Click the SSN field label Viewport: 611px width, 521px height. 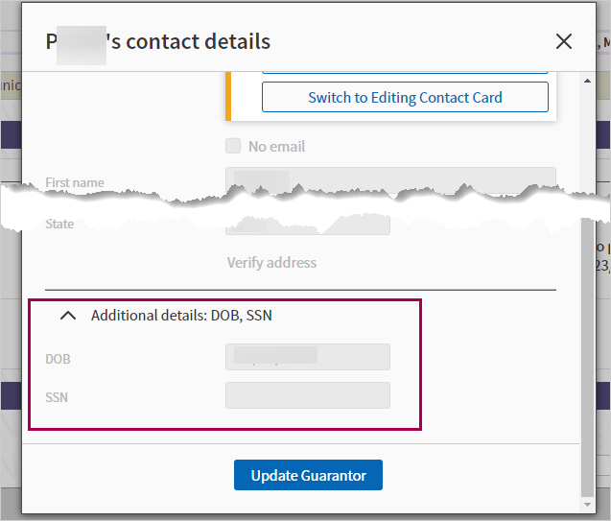[57, 396]
